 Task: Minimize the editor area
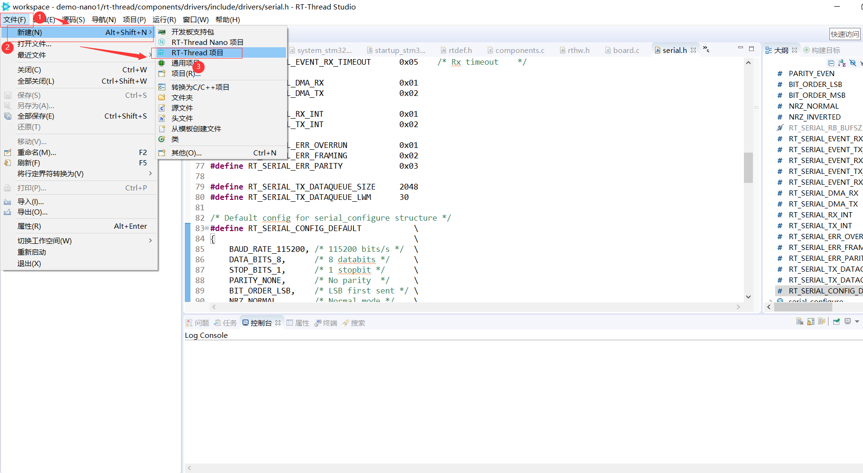740,48
